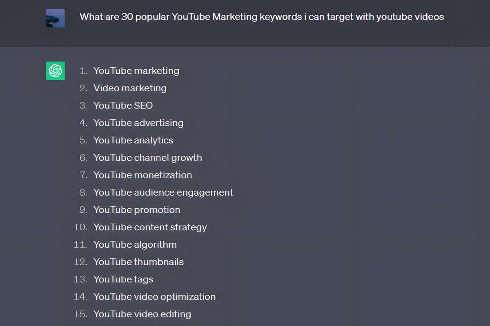490x326 pixels.
Task: Select "YouTube video optimization" text
Action: tap(154, 297)
